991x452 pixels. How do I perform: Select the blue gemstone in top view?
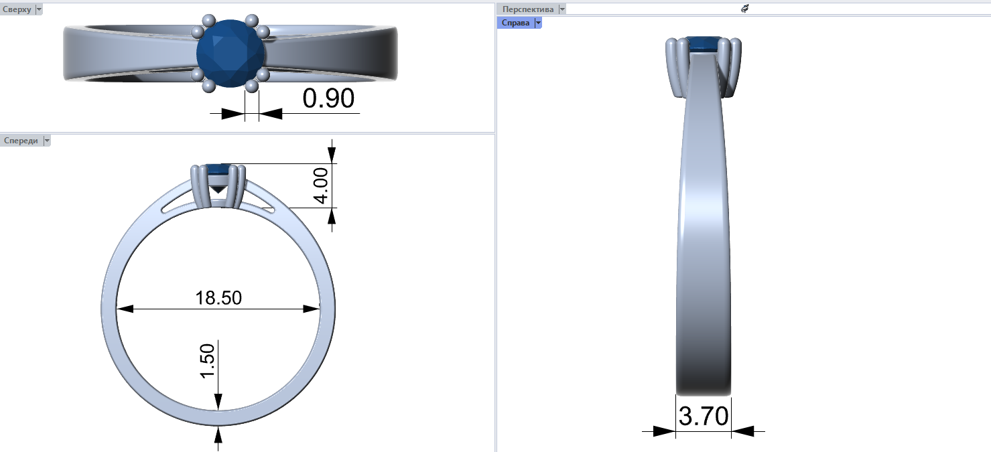click(230, 54)
